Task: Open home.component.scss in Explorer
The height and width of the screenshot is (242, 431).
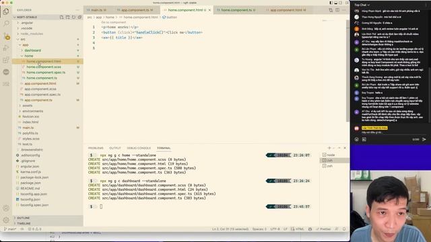Action: pos(44,67)
